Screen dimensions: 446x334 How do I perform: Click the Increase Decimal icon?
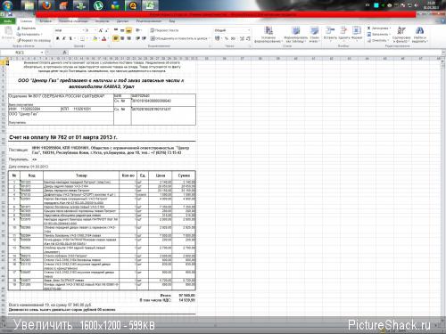click(x=242, y=38)
